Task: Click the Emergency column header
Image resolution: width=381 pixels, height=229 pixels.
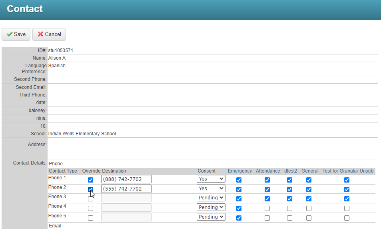Action: 240,171
